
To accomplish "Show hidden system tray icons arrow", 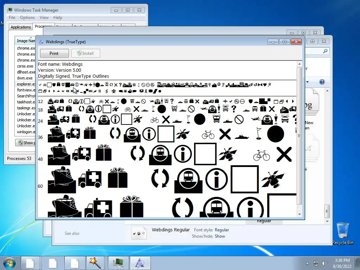I will 307,263.
